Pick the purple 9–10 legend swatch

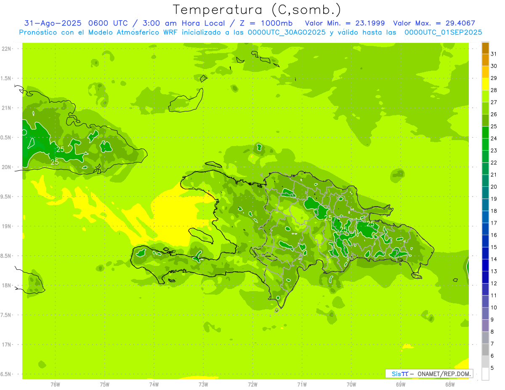(485, 313)
